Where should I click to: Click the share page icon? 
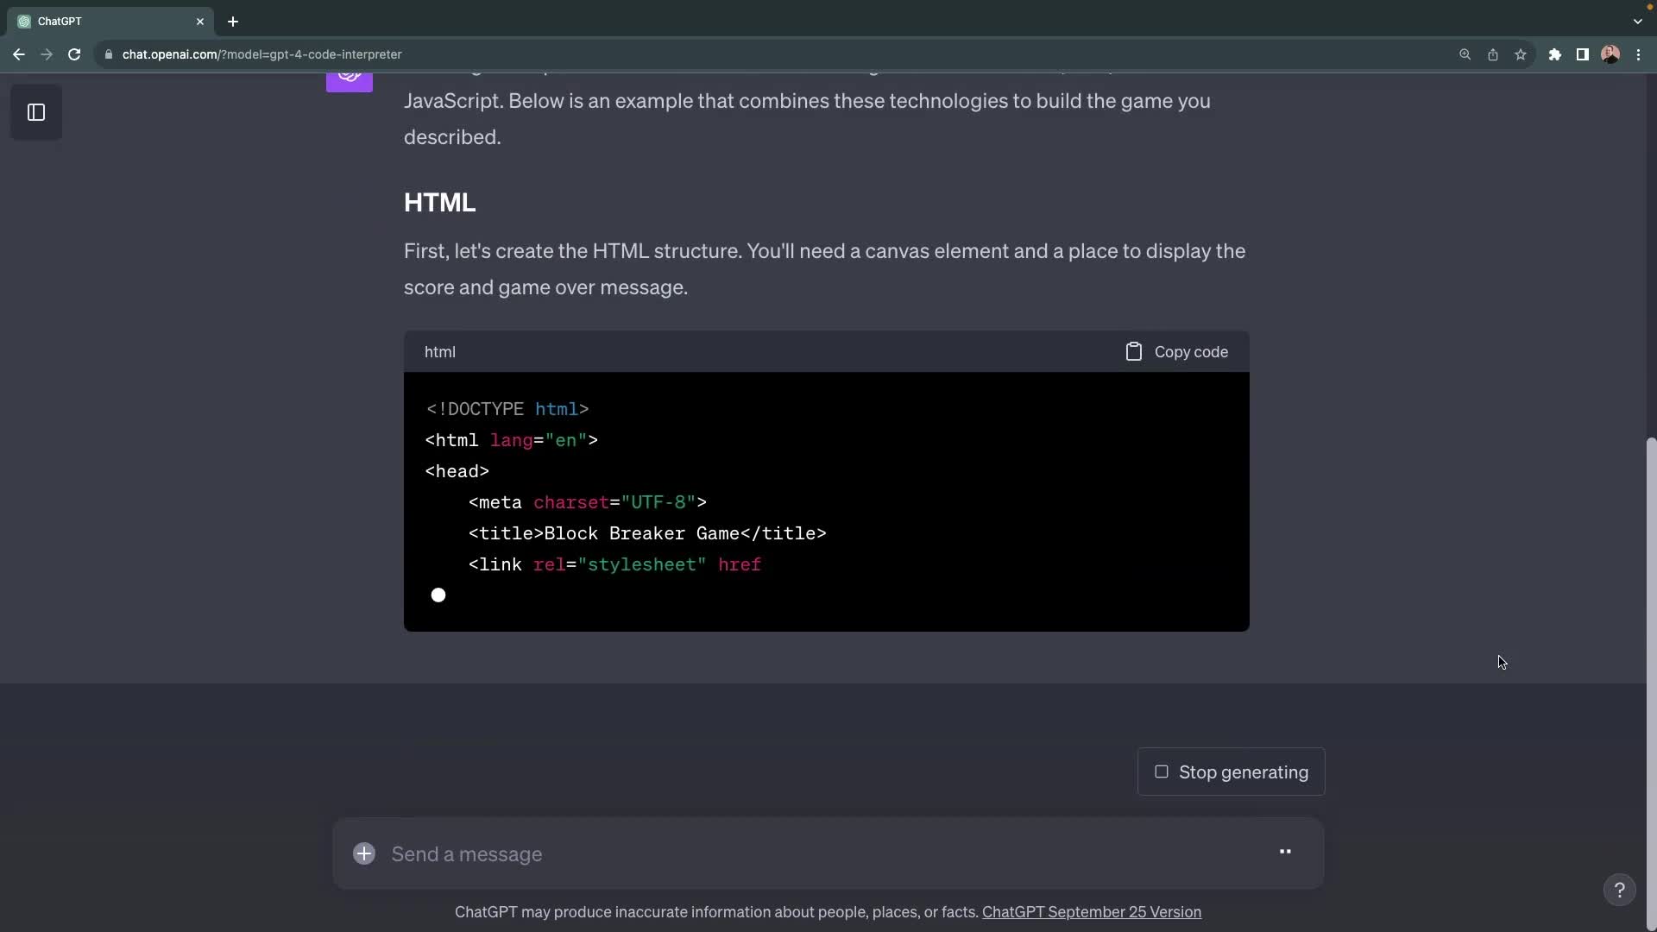pos(1492,54)
